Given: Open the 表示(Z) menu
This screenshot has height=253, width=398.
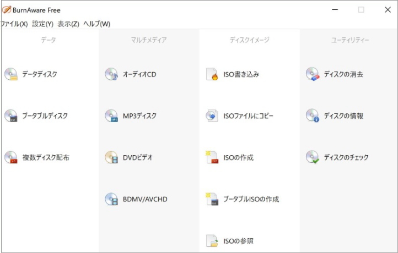Looking at the screenshot, I should (68, 24).
